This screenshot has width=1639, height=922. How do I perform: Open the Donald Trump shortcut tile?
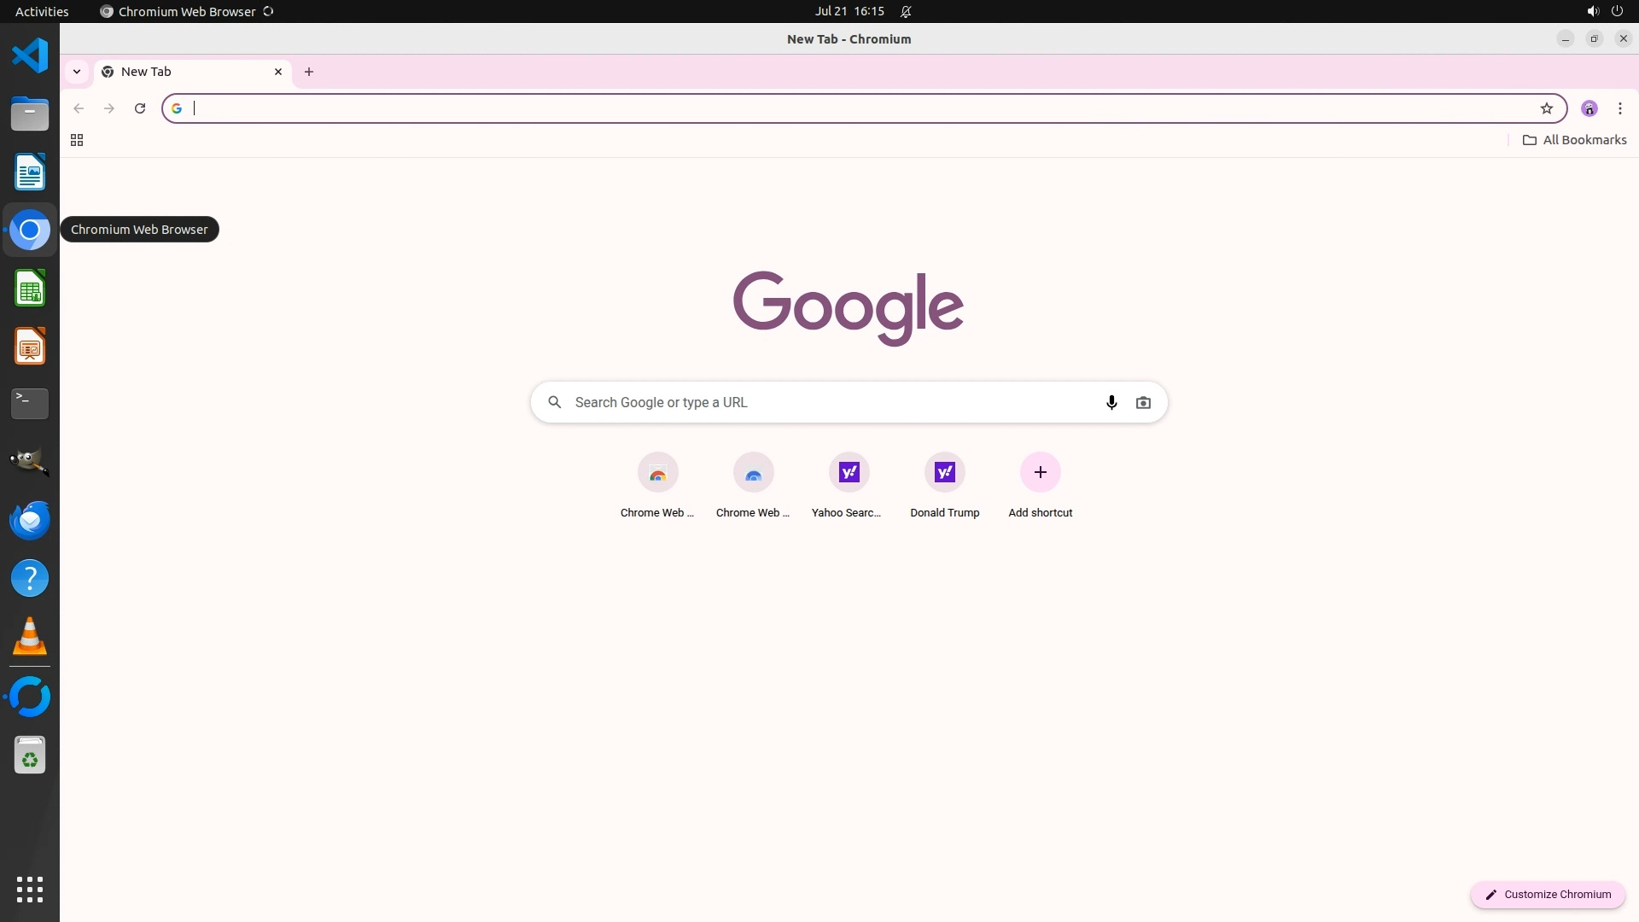click(944, 472)
